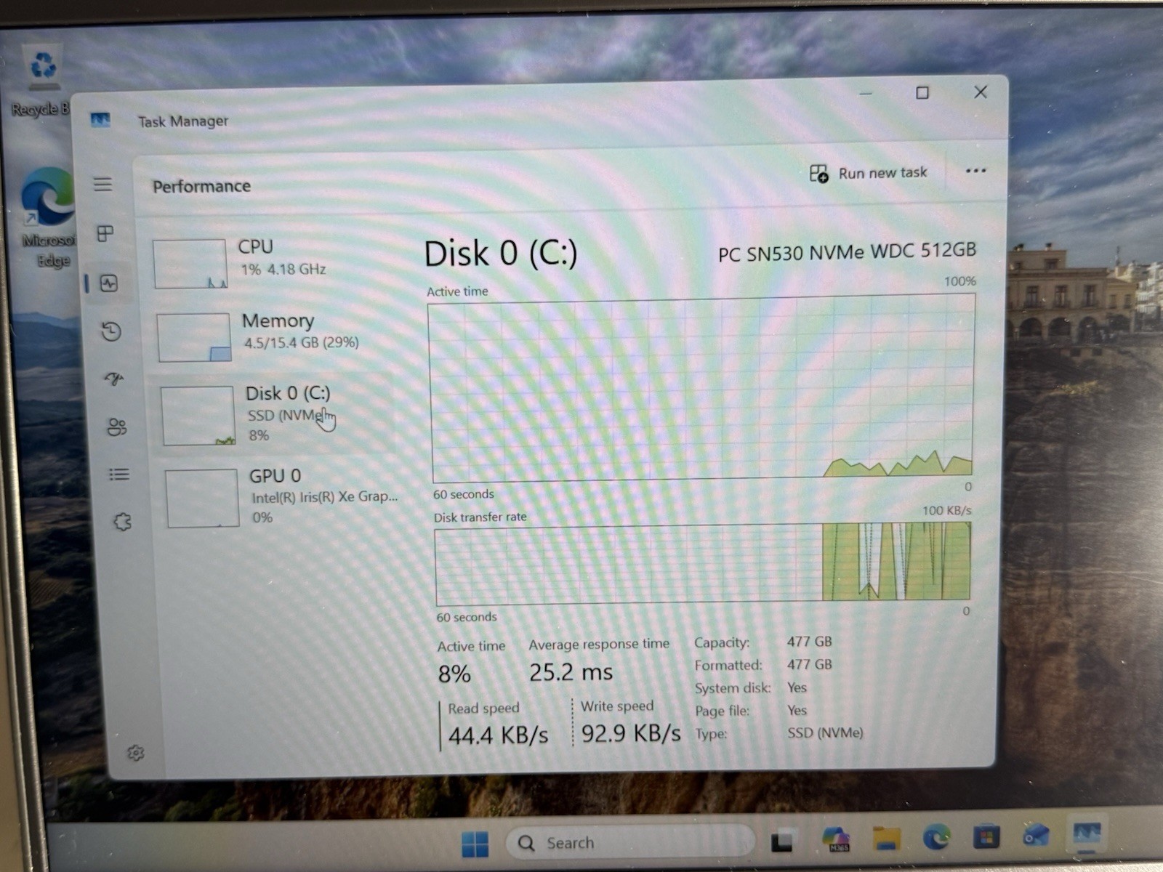Screen dimensions: 1163x872
Task: Open the Details page list icon
Action: click(119, 475)
